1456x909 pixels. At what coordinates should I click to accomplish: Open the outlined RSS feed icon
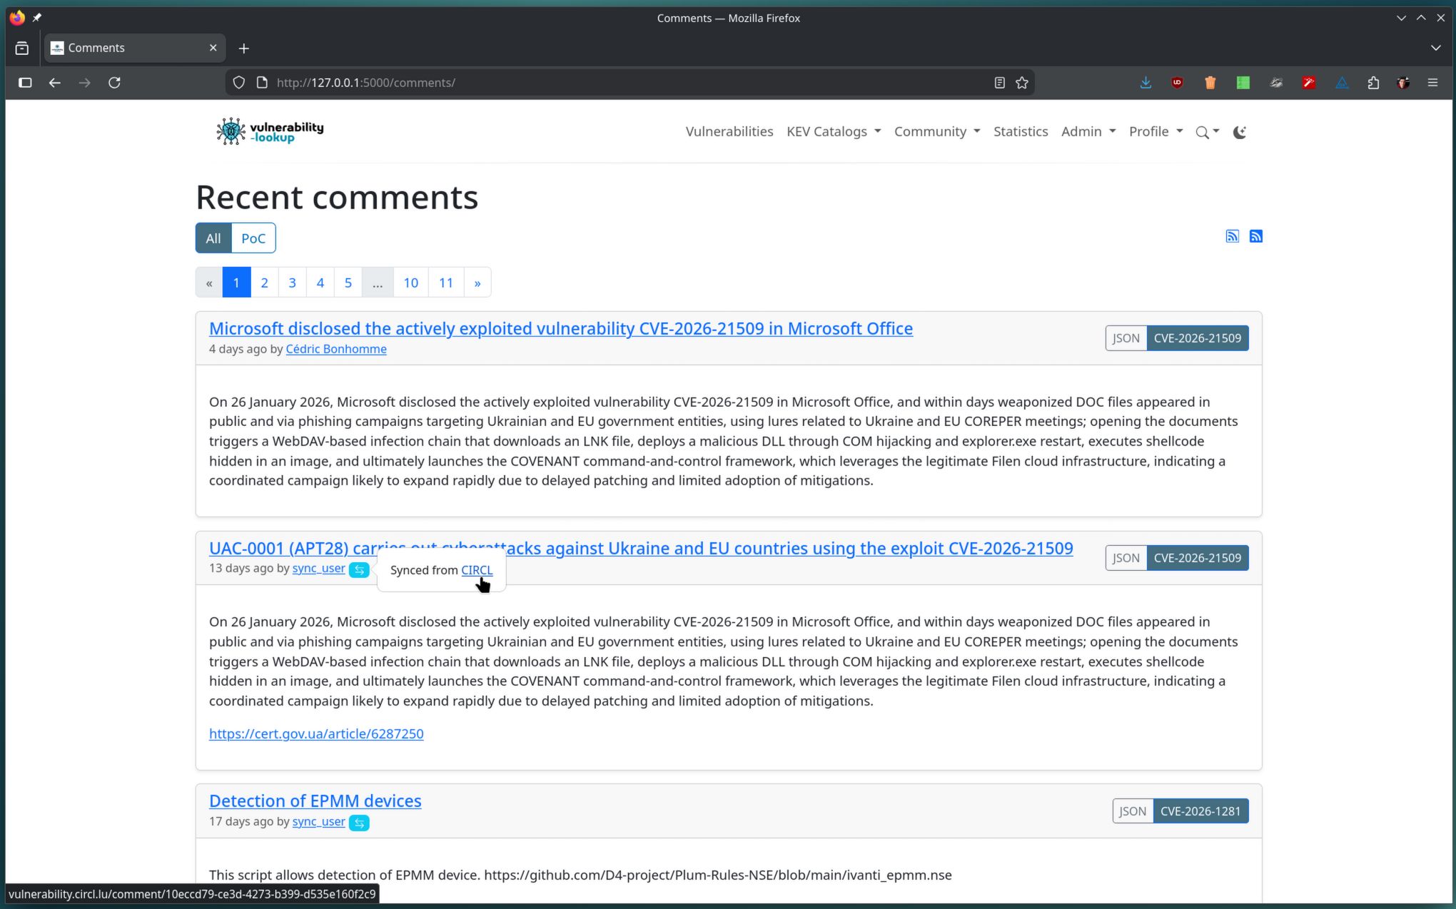coord(1232,236)
